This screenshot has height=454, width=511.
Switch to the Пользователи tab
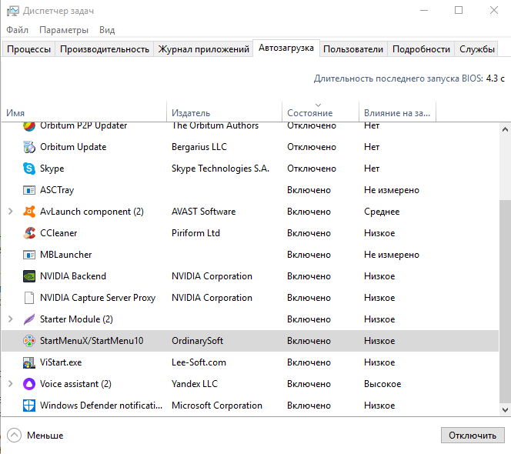tap(353, 49)
